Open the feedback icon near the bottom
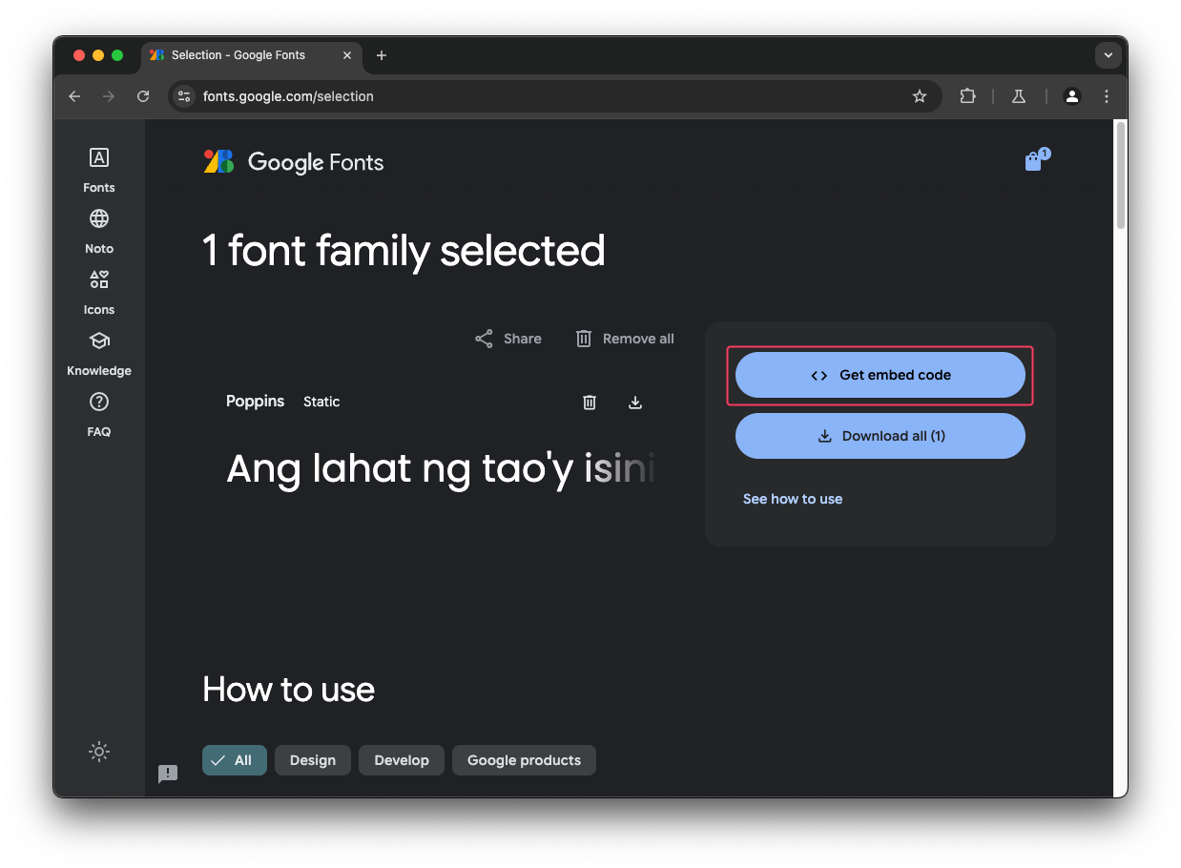This screenshot has height=868, width=1181. 169,774
